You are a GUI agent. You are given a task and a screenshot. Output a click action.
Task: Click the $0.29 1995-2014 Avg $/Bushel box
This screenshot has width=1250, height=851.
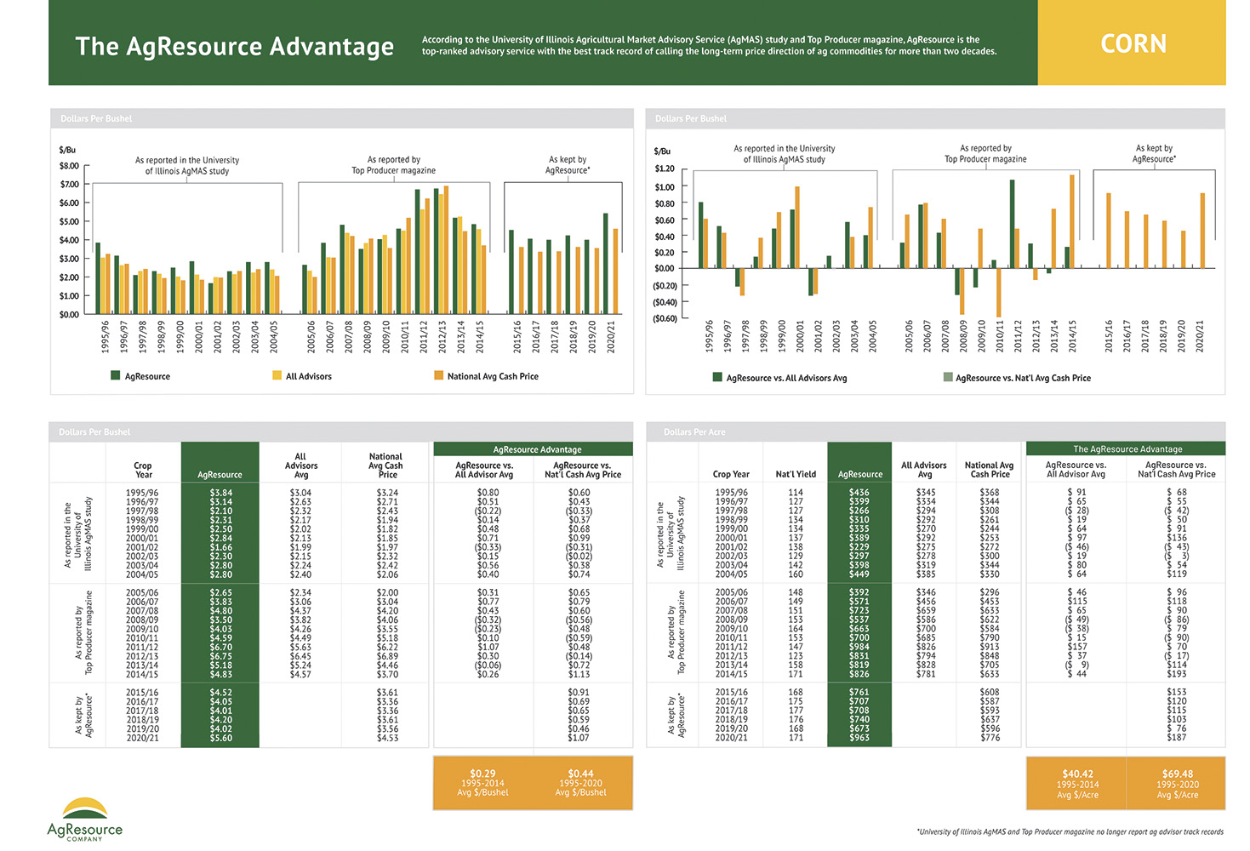pos(483,783)
